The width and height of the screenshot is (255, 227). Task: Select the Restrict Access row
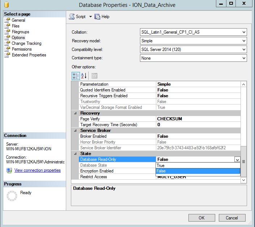tap(117, 177)
